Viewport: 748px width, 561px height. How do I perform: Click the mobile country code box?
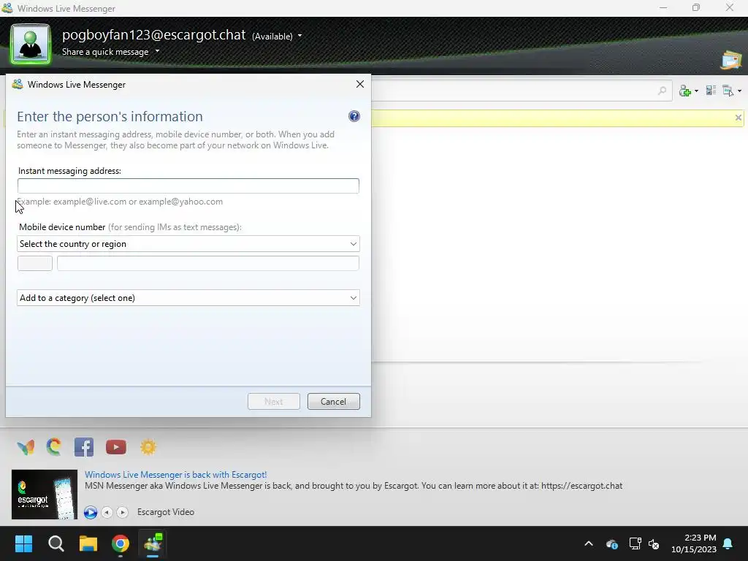tap(35, 263)
